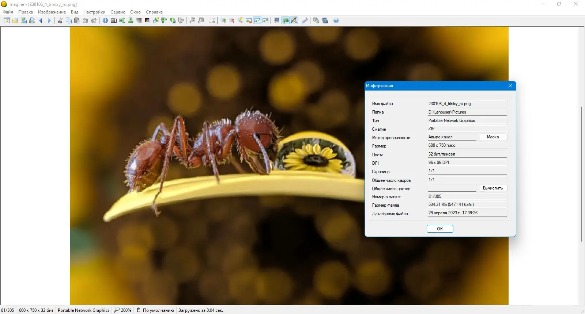Image resolution: width=585 pixels, height=314 pixels.
Task: Close the Информация dialog
Action: pos(510,86)
